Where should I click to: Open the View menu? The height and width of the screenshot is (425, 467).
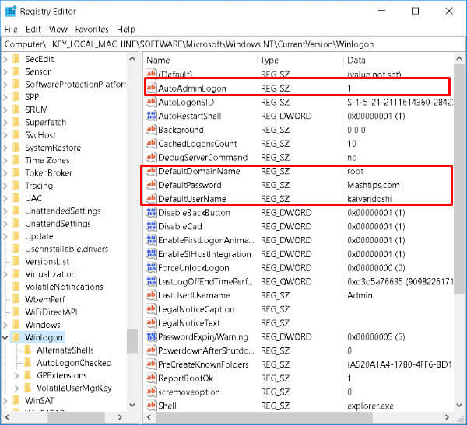tap(58, 30)
